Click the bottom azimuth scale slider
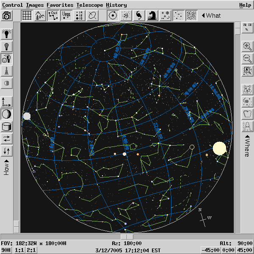This screenshot has width=254, height=254. (127, 237)
